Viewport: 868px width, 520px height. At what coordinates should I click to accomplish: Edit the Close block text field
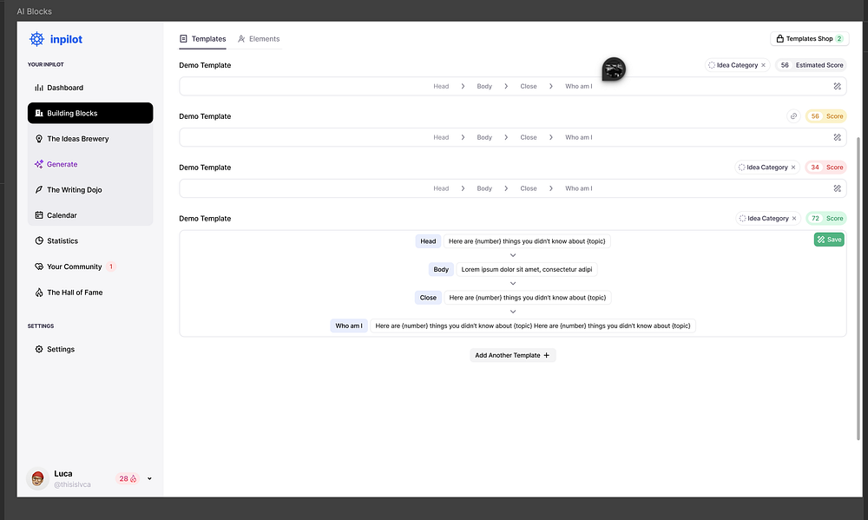528,298
